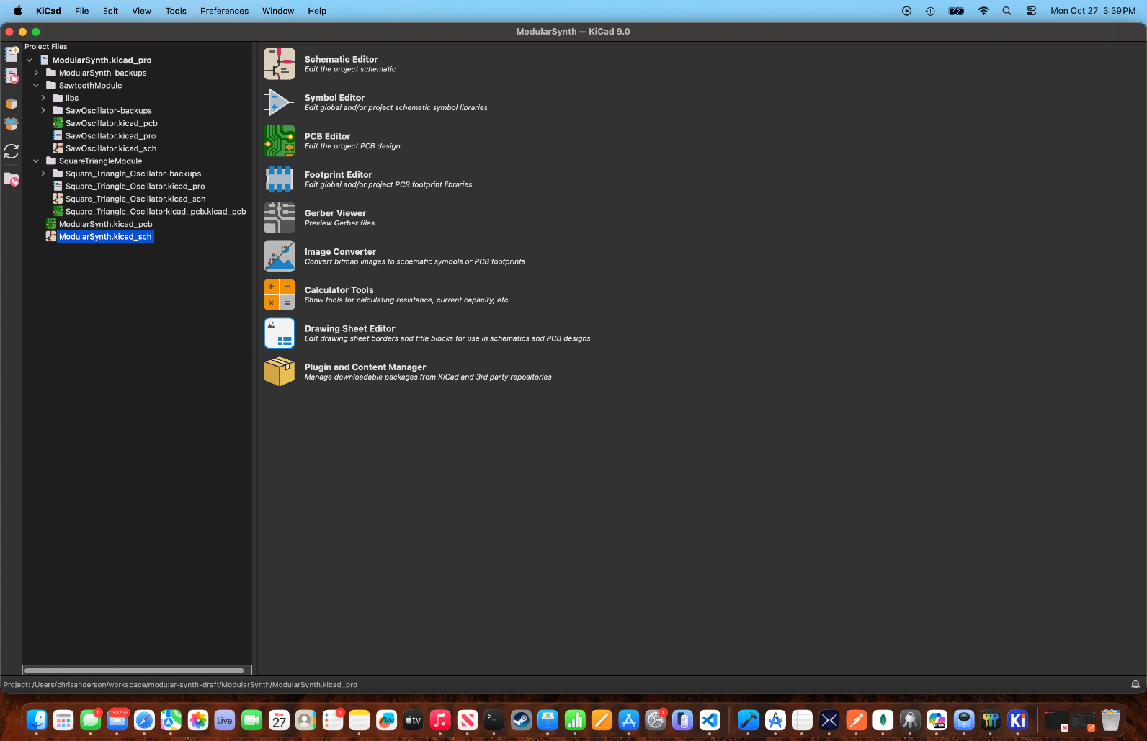The width and height of the screenshot is (1147, 741).
Task: Click the New Project toolbar icon
Action: coord(12,54)
